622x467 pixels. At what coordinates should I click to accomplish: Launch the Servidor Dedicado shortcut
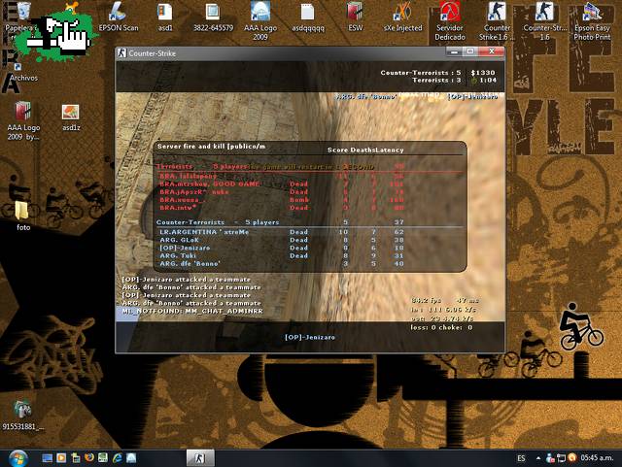[450, 20]
